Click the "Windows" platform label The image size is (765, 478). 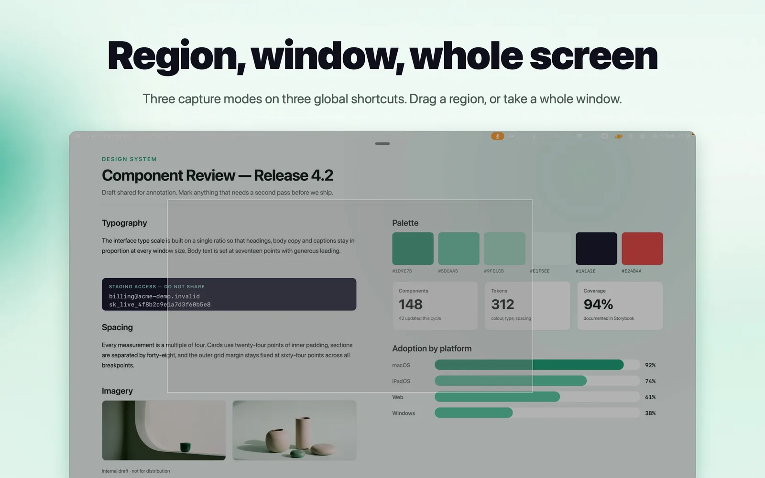pos(404,413)
